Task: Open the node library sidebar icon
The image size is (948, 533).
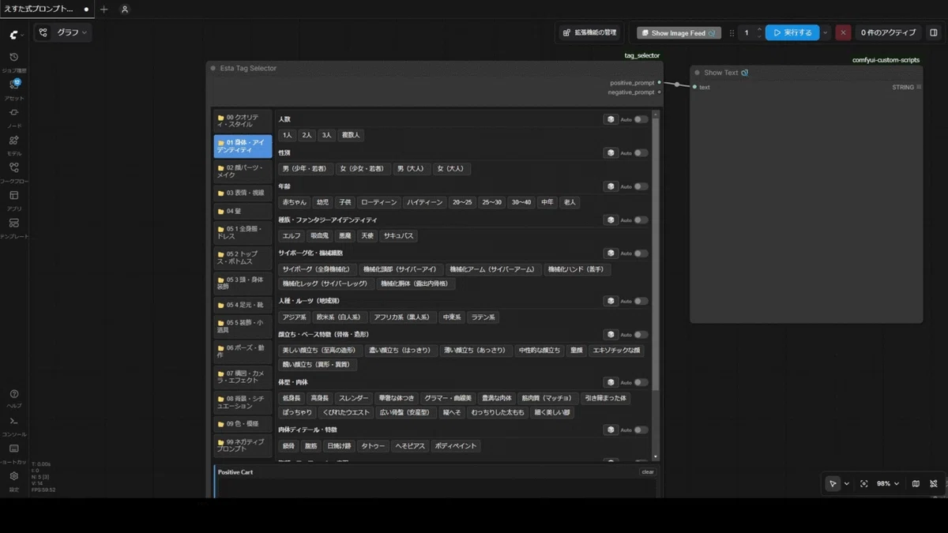Action: tap(13, 113)
